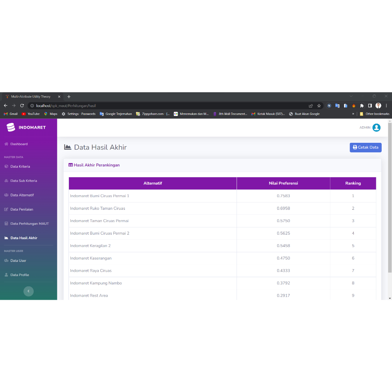Click the Alternatif column header
Screen dimensions: 392x392
(x=153, y=183)
